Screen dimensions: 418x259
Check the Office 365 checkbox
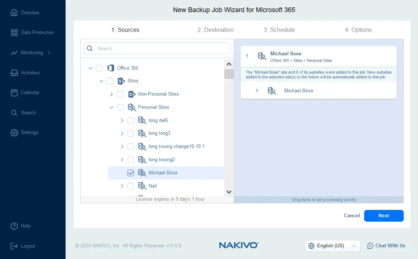99,68
